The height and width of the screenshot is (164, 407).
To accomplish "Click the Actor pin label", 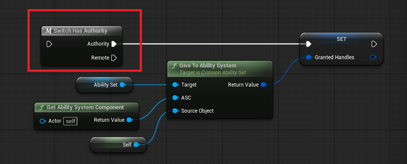I will pyautogui.click(x=55, y=121).
